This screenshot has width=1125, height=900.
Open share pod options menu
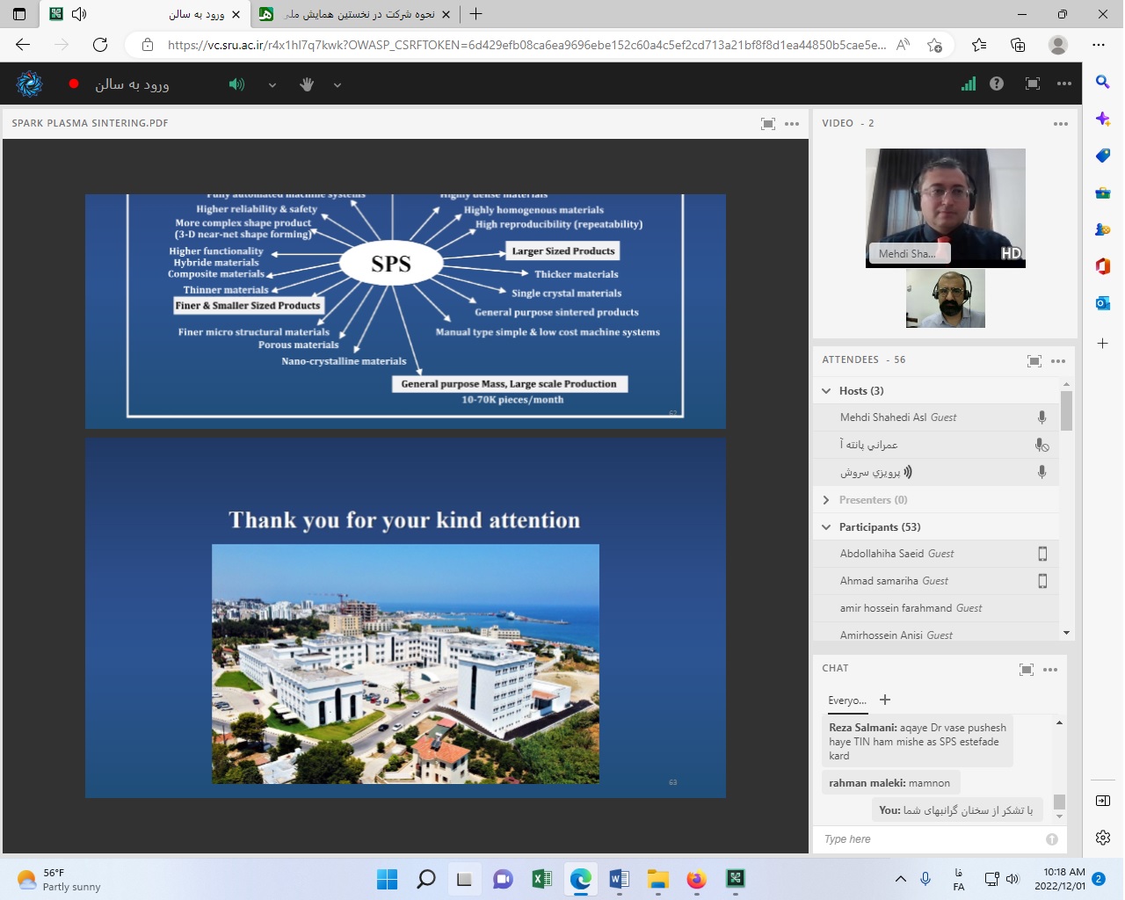pos(792,124)
